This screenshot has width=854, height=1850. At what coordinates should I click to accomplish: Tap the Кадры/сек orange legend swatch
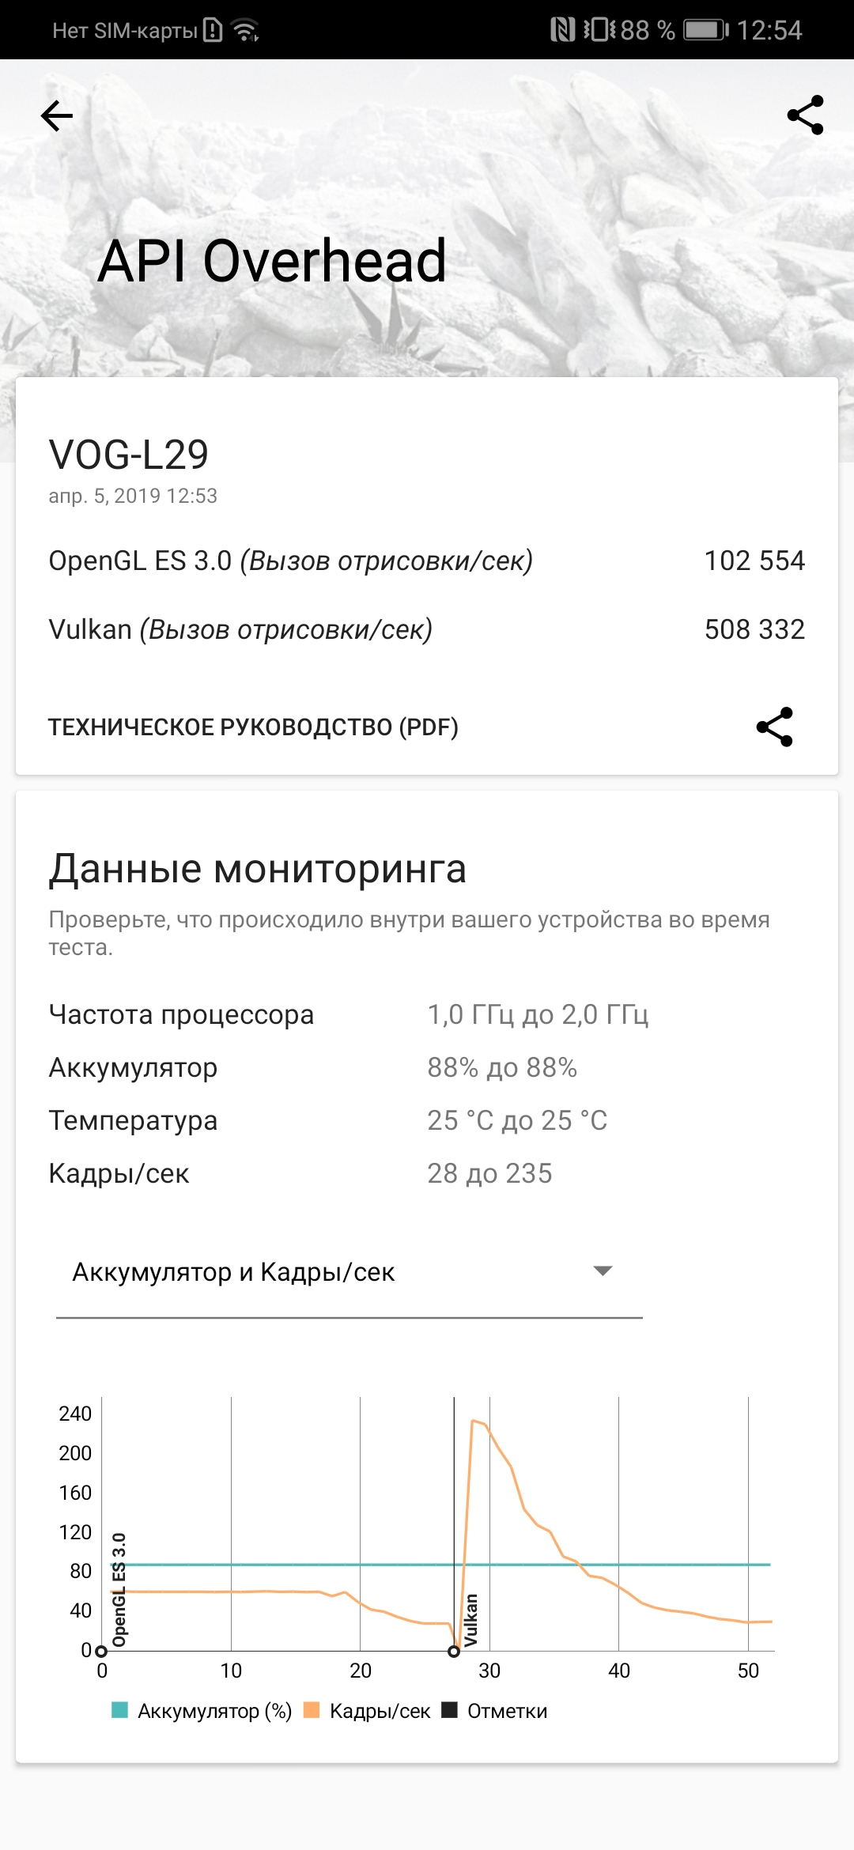pyautogui.click(x=312, y=1710)
